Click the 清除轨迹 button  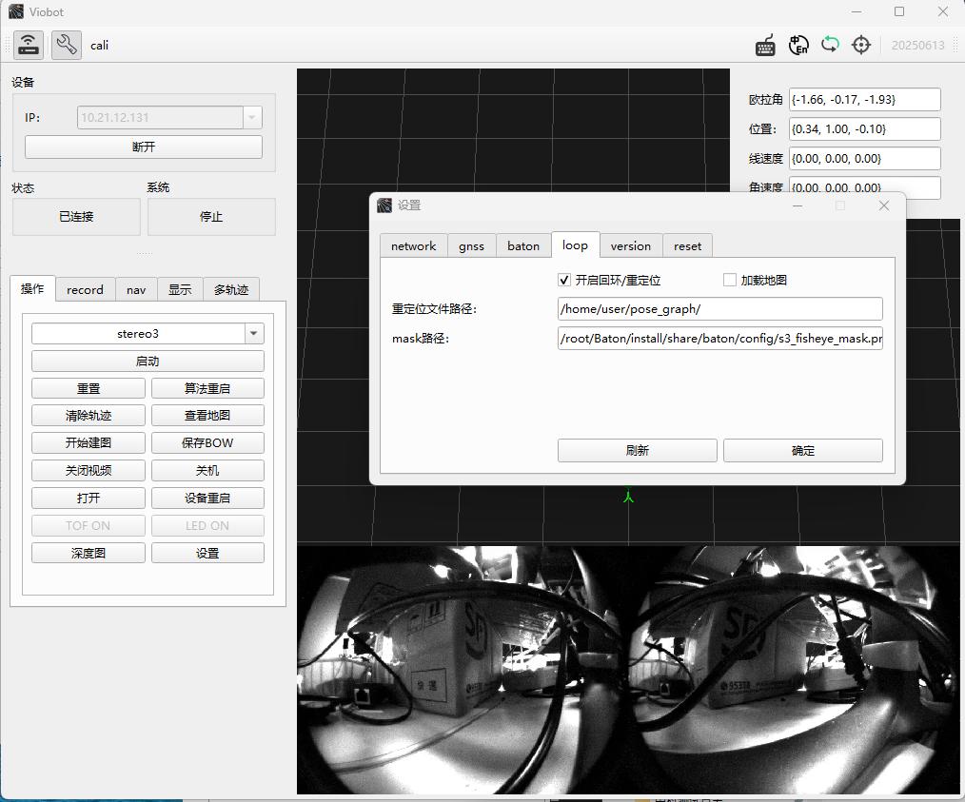89,416
